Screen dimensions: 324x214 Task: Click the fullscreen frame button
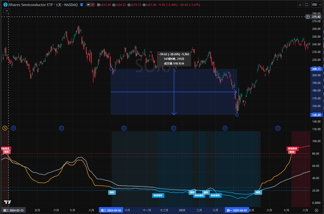[x=307, y=5]
